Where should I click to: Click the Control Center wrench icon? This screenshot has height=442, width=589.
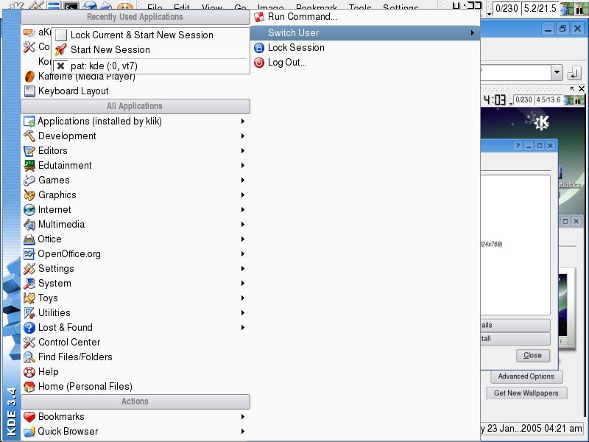point(29,343)
